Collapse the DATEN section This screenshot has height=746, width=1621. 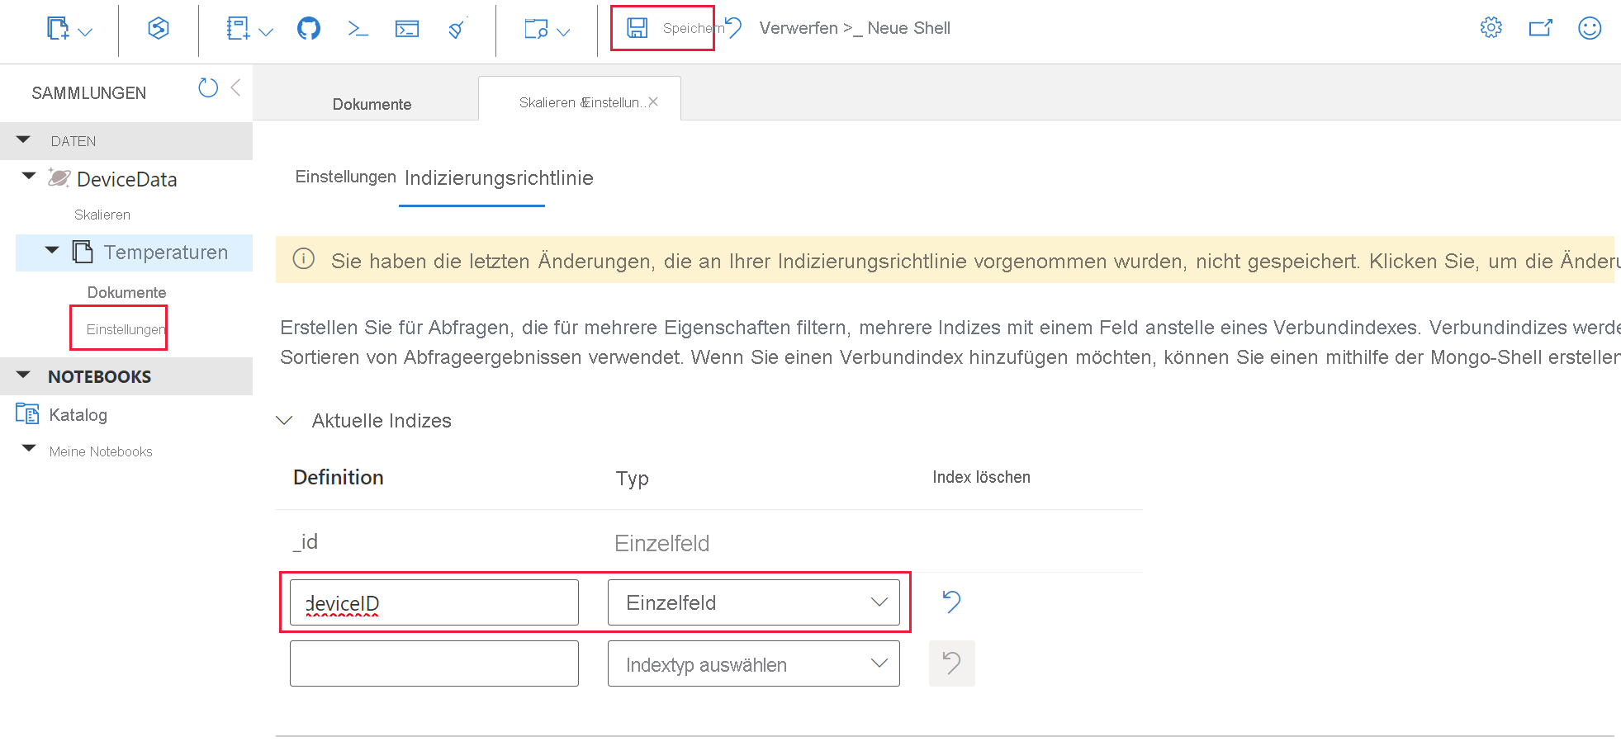point(24,139)
